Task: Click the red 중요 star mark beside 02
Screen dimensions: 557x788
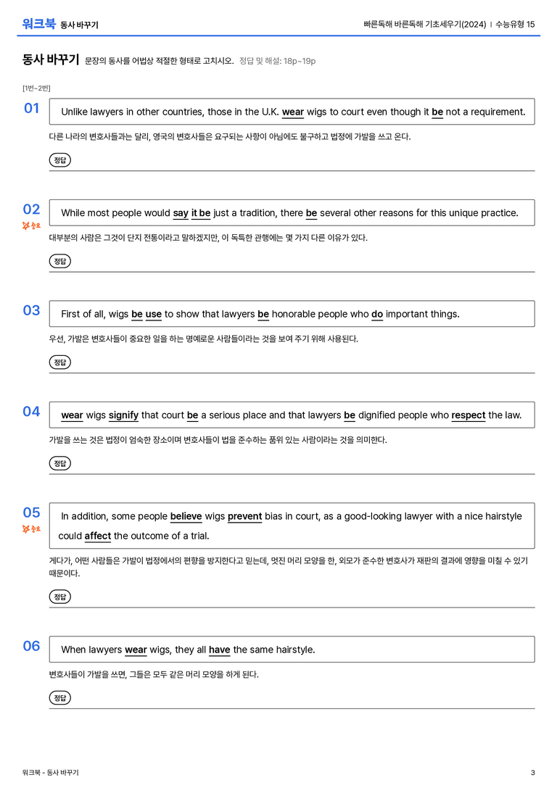Action: point(31,225)
